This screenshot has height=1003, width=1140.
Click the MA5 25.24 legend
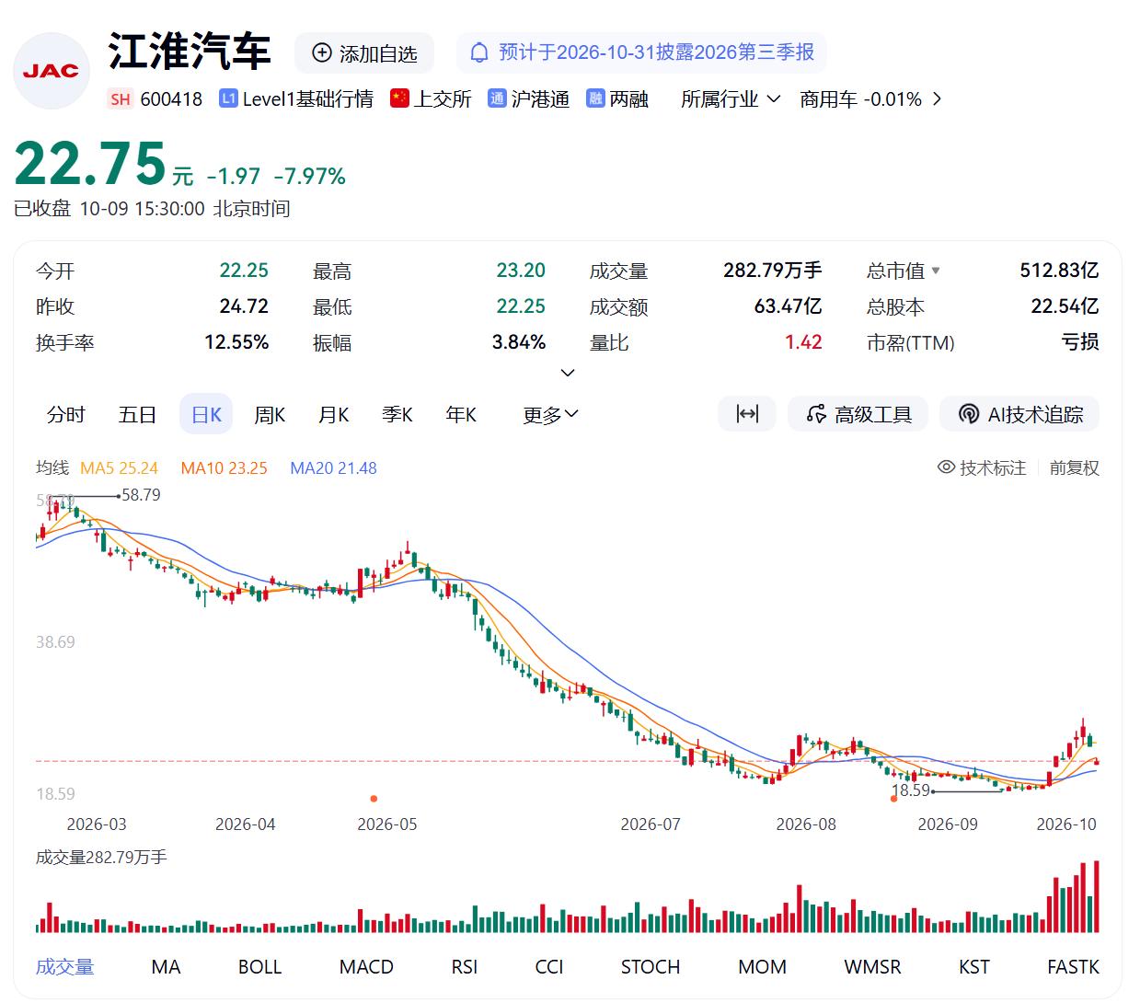[x=120, y=468]
